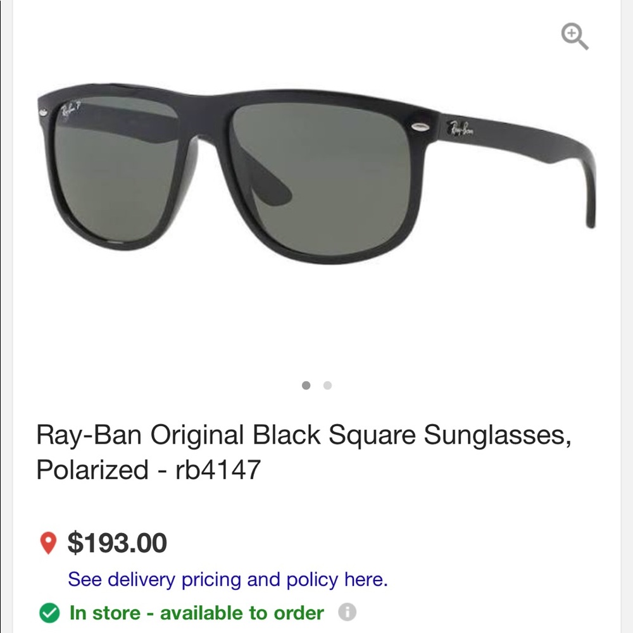Click the carousel dot indicator slider
This screenshot has height=633, width=633.
(x=316, y=384)
